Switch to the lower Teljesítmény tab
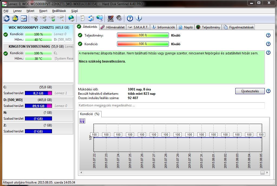 [208, 27]
